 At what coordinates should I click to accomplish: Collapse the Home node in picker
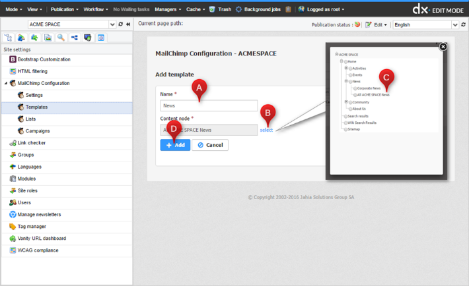pos(342,61)
